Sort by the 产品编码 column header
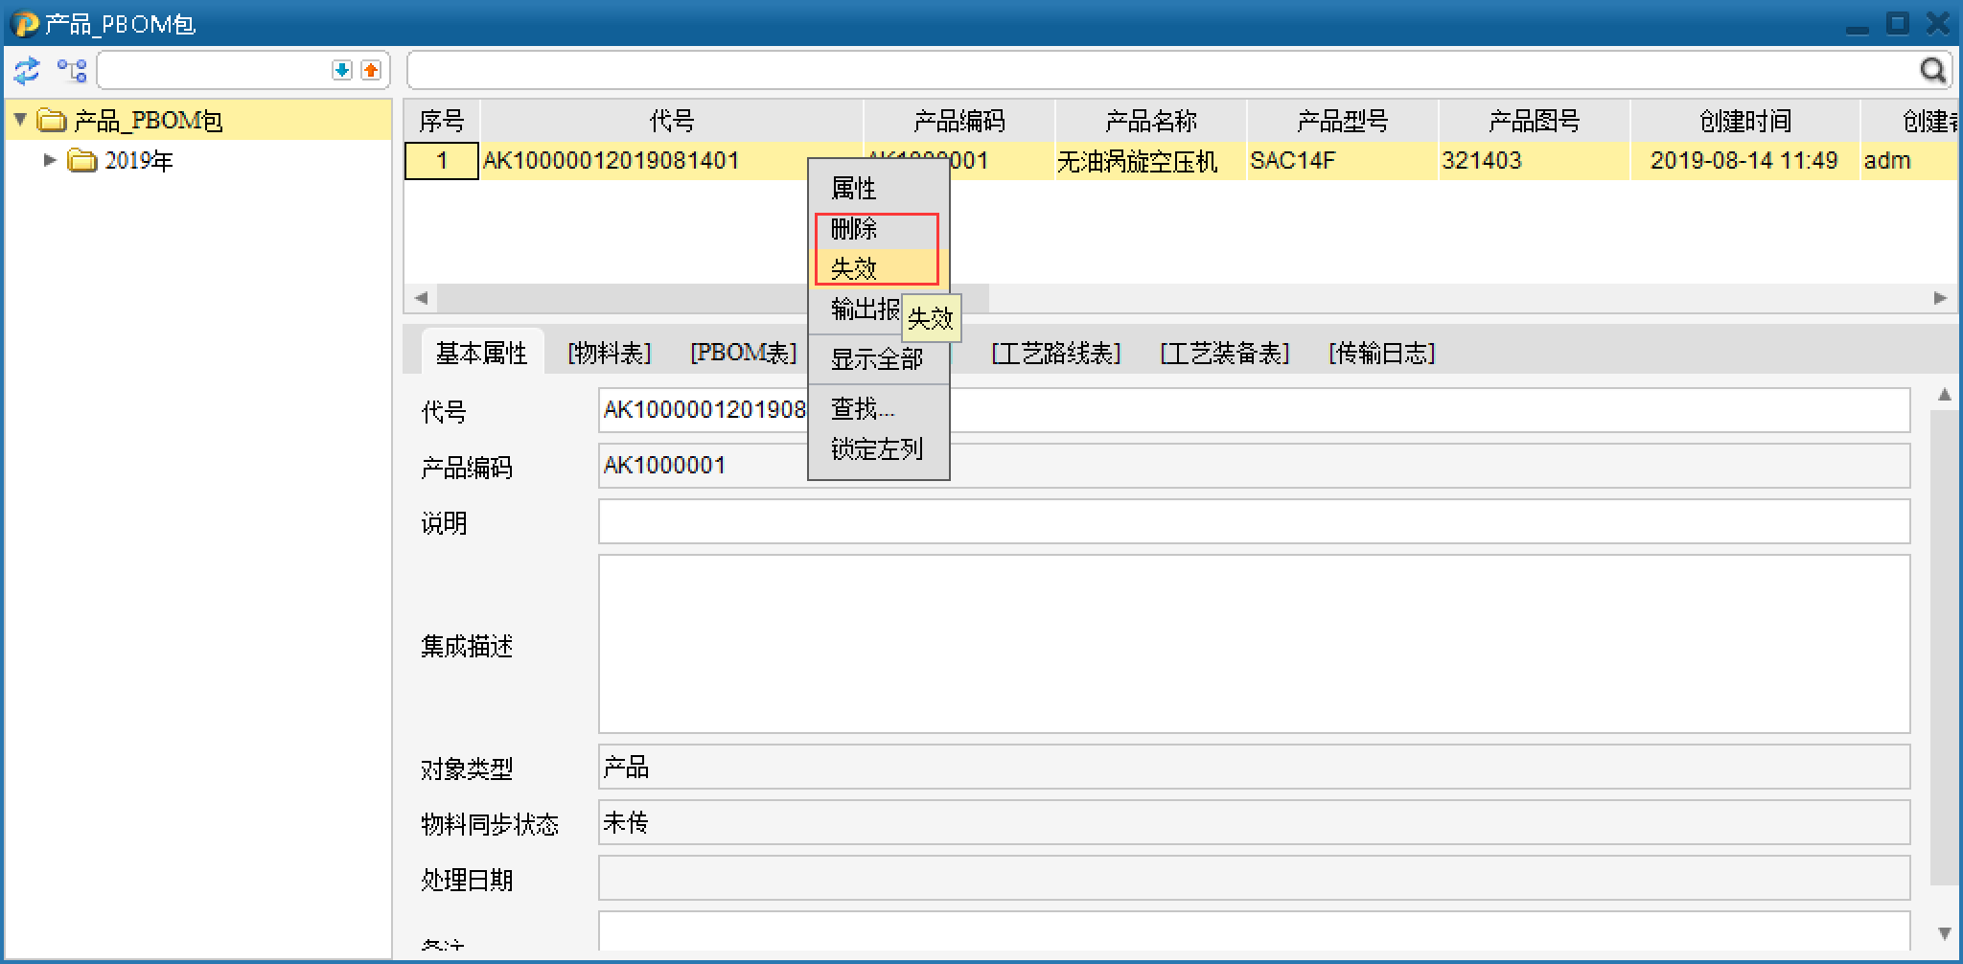 (x=959, y=121)
